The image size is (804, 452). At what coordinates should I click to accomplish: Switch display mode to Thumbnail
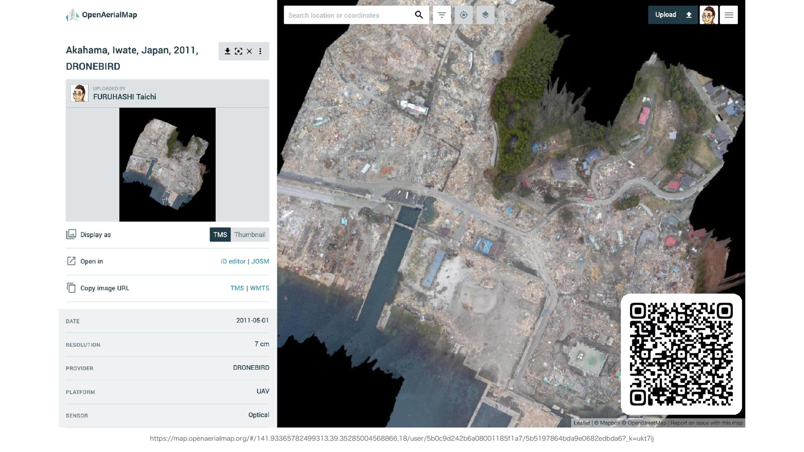pos(250,235)
